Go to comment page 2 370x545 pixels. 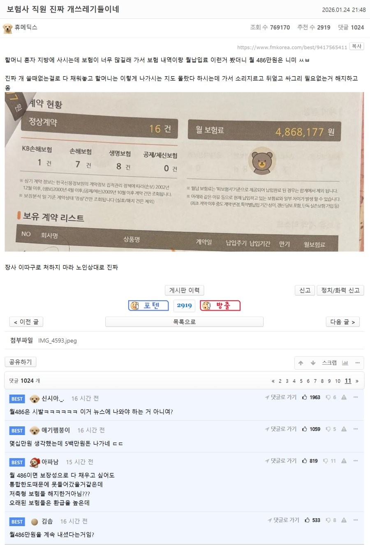coord(280,381)
